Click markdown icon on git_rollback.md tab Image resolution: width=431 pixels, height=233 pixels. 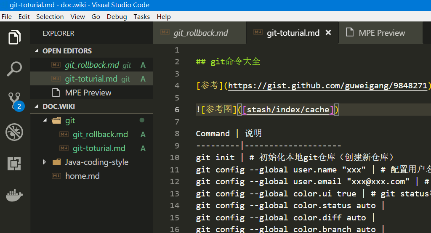pos(165,32)
